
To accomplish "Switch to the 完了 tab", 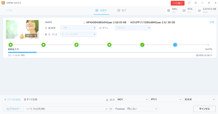I will [122, 11].
